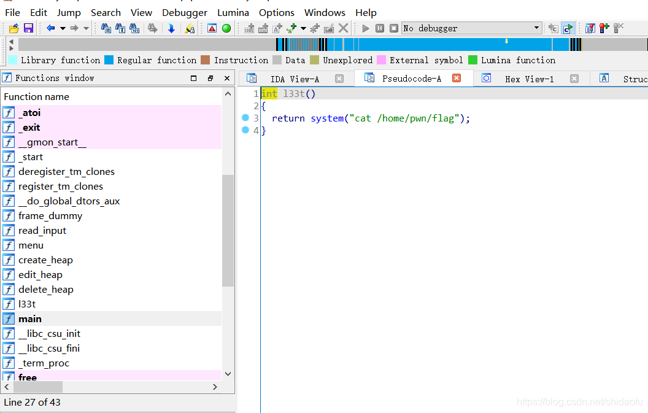648x413 pixels.
Task: Click the gray X undefine icon
Action: tap(343, 28)
